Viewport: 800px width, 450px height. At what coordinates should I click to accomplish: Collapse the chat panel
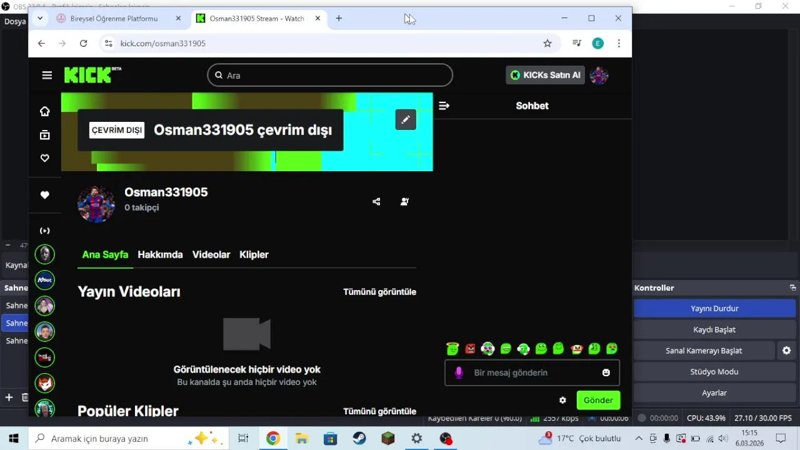click(x=444, y=106)
